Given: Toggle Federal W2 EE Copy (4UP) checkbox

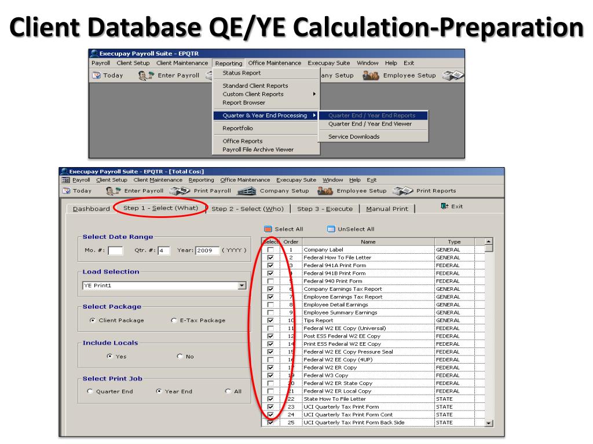Looking at the screenshot, I should (270, 360).
